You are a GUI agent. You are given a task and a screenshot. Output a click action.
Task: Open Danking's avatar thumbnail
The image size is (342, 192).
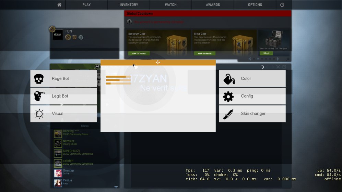click(x=58, y=134)
